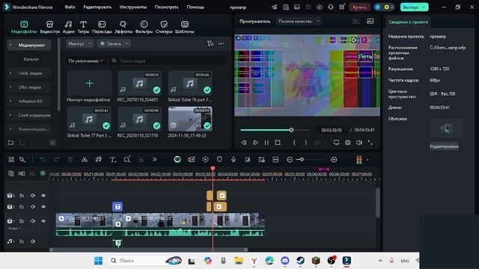Image resolution: width=479 pixels, height=269 pixels.
Task: Open the Импорт dropdown
Action: point(80,44)
